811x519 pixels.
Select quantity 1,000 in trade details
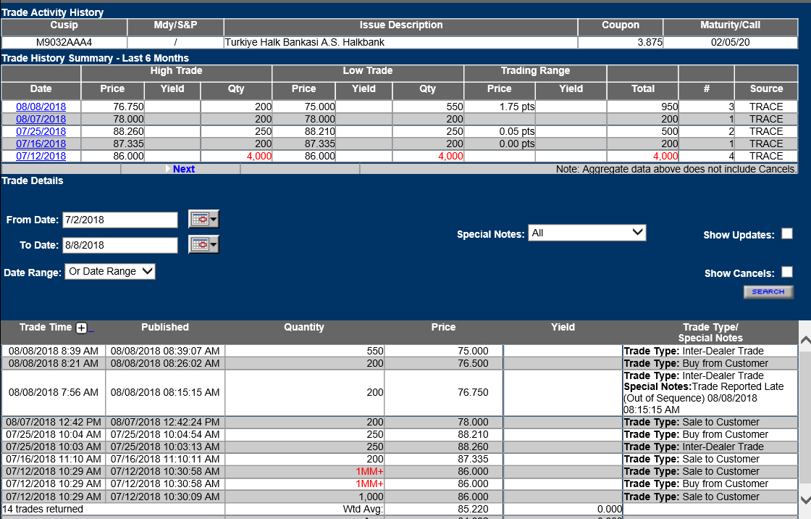pos(371,497)
